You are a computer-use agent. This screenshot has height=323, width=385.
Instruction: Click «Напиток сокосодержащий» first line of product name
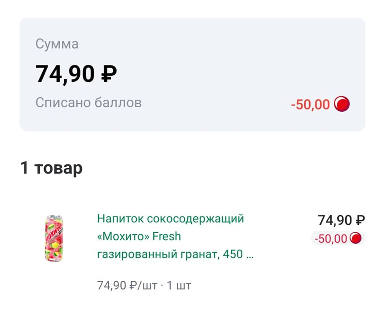171,218
